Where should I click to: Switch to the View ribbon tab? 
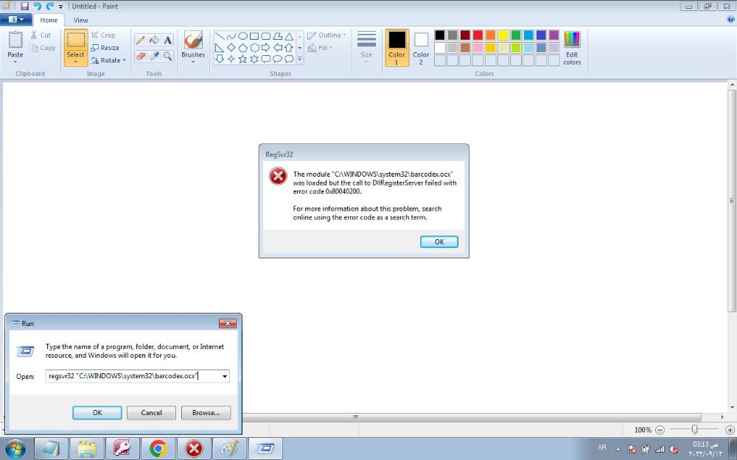point(81,20)
